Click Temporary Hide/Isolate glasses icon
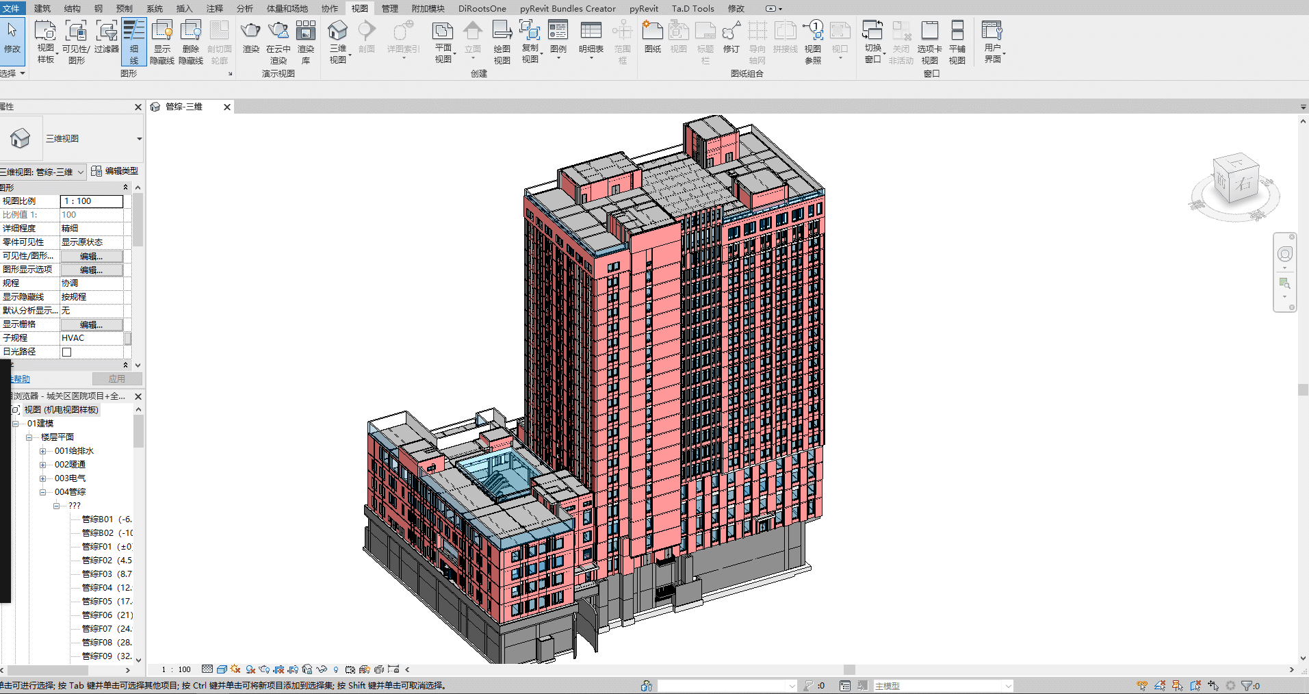This screenshot has width=1309, height=694. pyautogui.click(x=321, y=669)
